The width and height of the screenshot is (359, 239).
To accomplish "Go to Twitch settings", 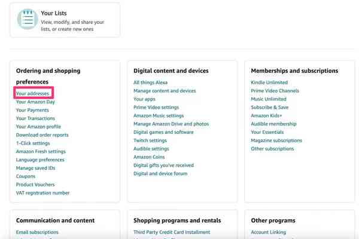I will [x=150, y=140].
